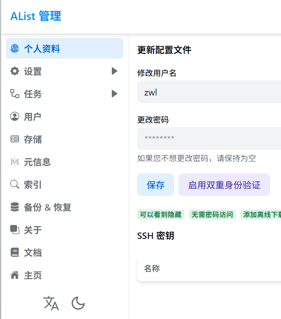Focus the 修改用户名 input containing zwl

tap(209, 92)
